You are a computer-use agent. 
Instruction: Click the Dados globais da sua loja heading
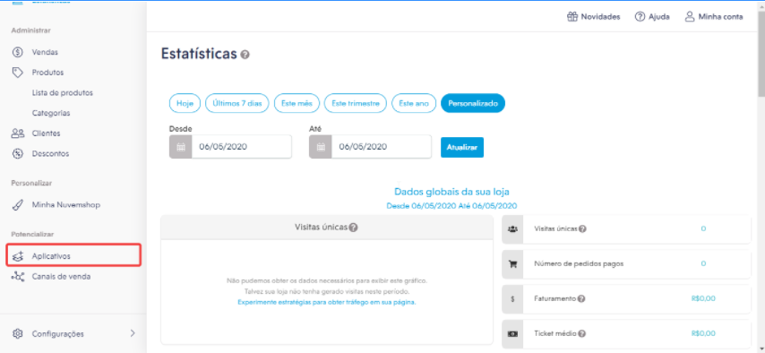click(x=451, y=192)
